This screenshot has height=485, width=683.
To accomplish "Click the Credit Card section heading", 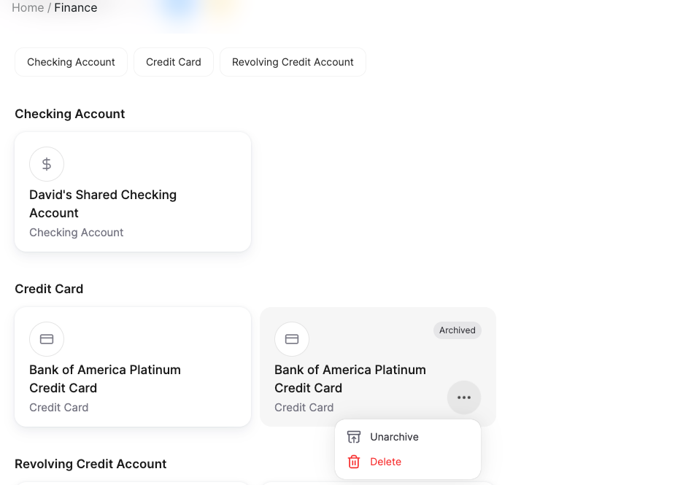I will click(x=49, y=289).
